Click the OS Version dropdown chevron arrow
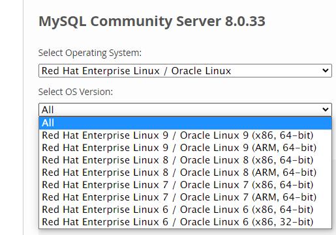The image size is (336, 235). click(x=326, y=109)
